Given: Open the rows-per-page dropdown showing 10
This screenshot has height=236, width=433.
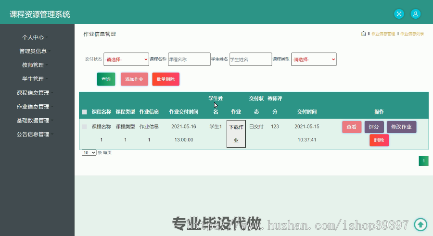Looking at the screenshot, I should pyautogui.click(x=89, y=153).
